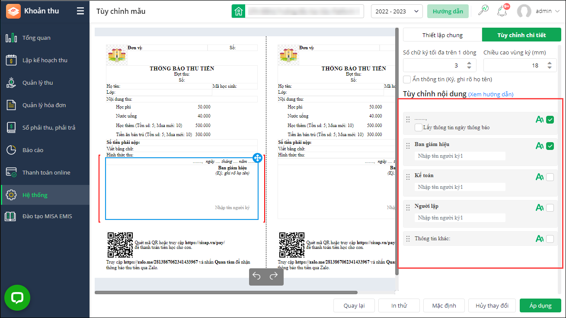Click stepper for Chiều cao vùng ký

[x=549, y=65]
